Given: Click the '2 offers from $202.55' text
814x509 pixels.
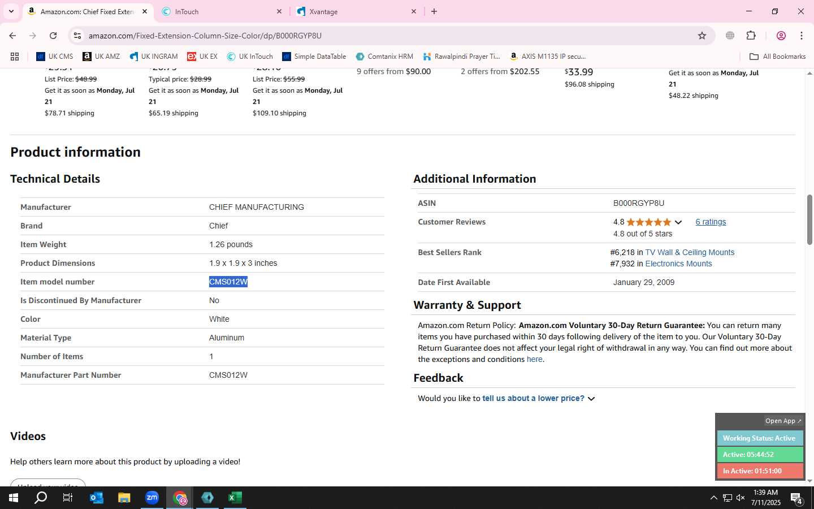Looking at the screenshot, I should click(x=500, y=71).
